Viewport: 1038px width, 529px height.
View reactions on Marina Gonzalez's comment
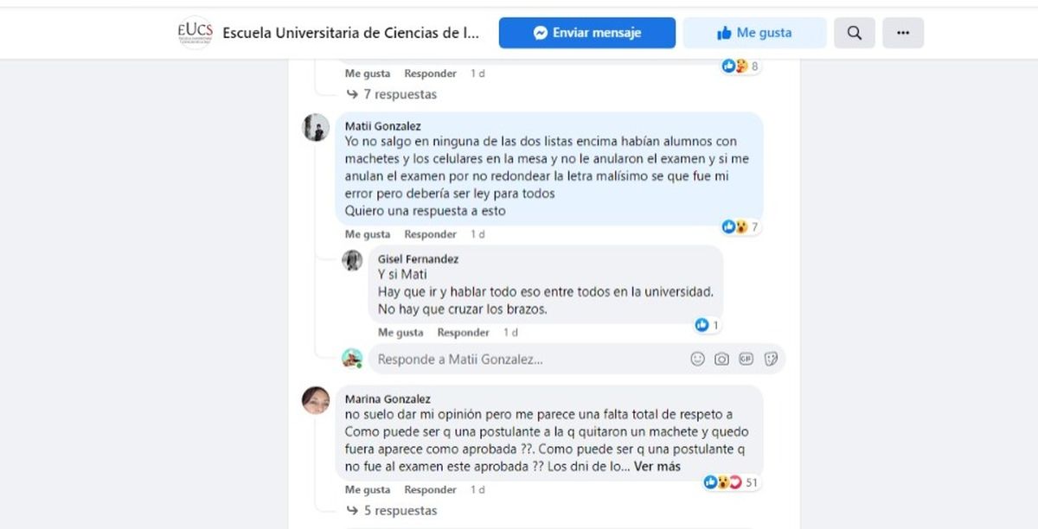tap(733, 482)
